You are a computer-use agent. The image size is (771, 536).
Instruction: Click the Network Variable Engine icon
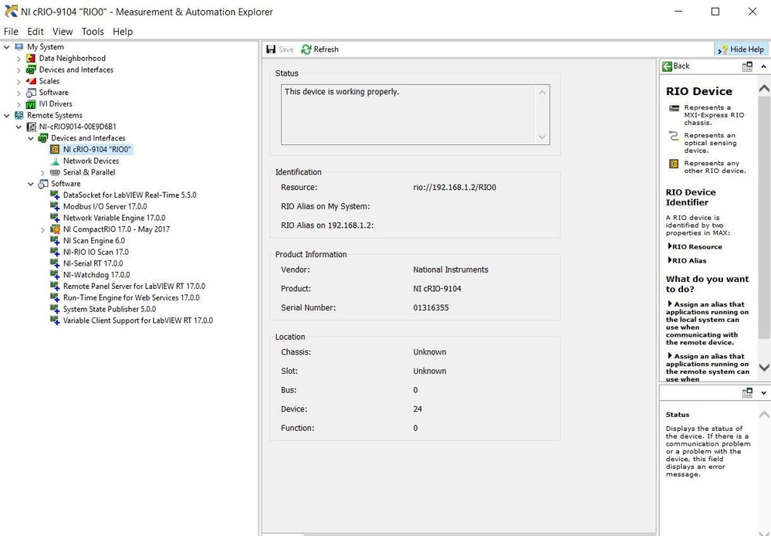click(x=55, y=218)
